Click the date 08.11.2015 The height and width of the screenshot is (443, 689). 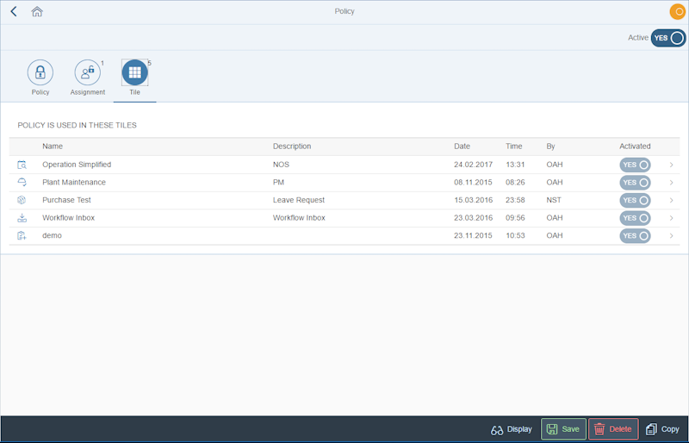473,182
